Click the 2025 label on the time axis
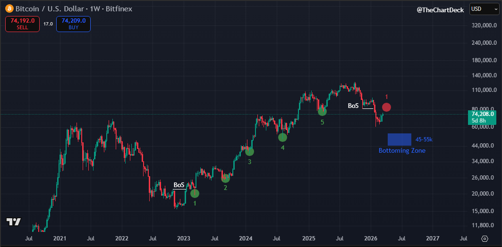Screen dimensions: 502x247 tap(309, 239)
